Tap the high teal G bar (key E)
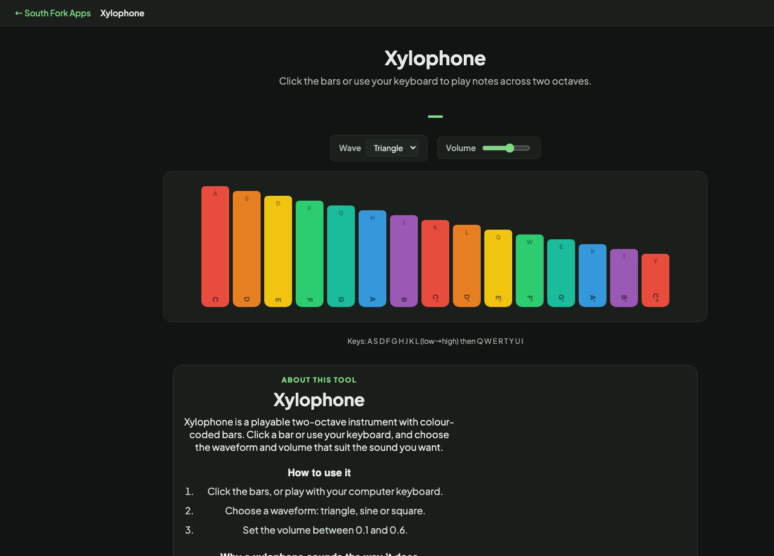774x556 pixels. [561, 273]
